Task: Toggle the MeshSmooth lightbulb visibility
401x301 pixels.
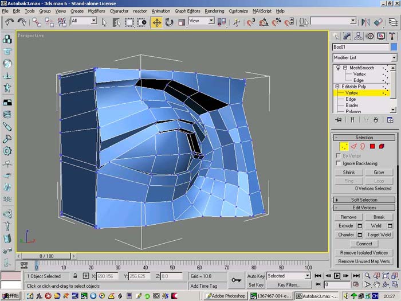Action: 338,68
